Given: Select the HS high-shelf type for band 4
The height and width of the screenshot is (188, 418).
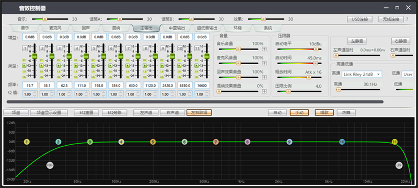Looking at the screenshot, I should [x=76, y=77].
